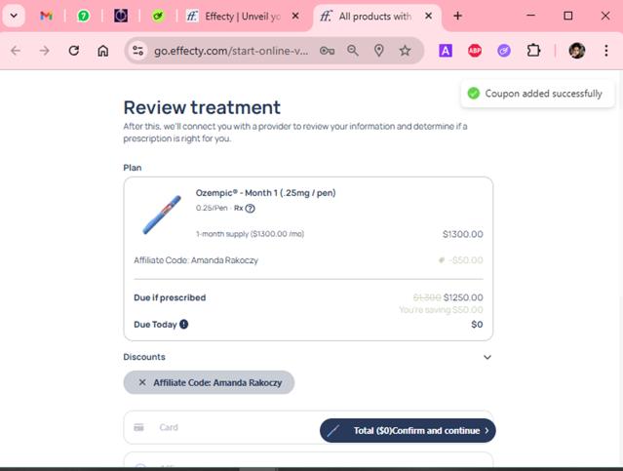Click the Card payment input field
Image resolution: width=623 pixels, height=471 pixels.
pos(308,427)
